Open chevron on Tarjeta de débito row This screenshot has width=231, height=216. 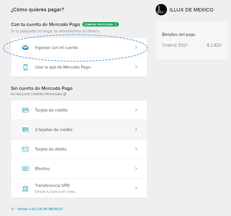(136, 149)
